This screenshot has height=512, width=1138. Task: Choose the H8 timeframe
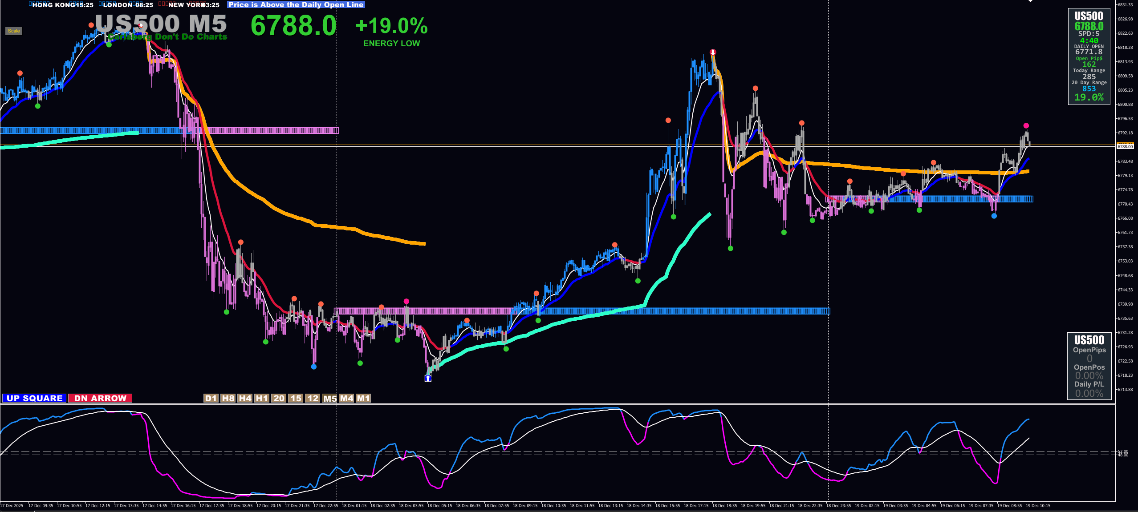(x=228, y=398)
